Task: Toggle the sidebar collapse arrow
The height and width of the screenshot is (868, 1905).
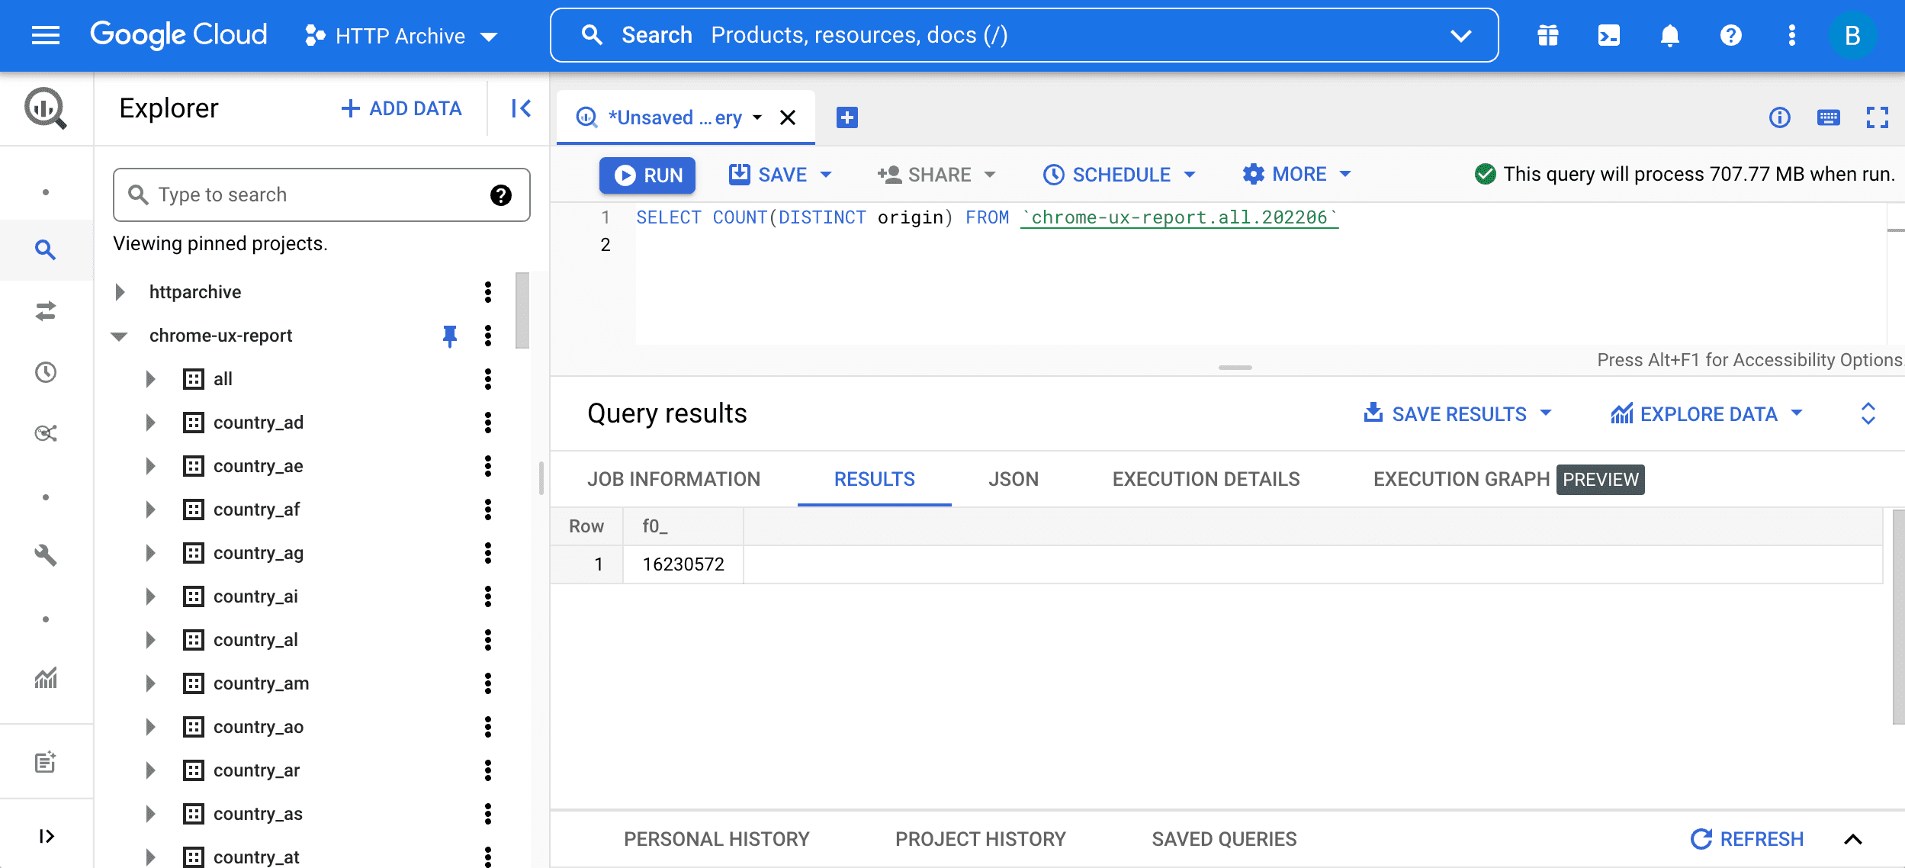Action: pyautogui.click(x=521, y=108)
